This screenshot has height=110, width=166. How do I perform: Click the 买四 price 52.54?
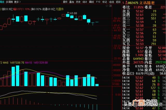[140, 40]
